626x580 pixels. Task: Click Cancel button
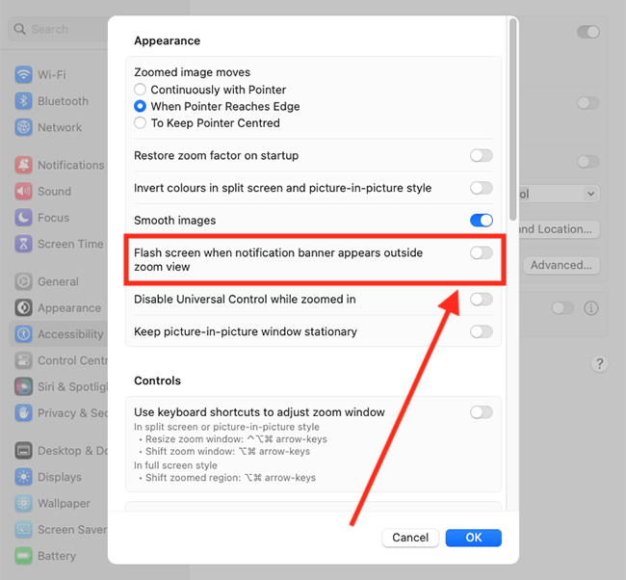(410, 538)
